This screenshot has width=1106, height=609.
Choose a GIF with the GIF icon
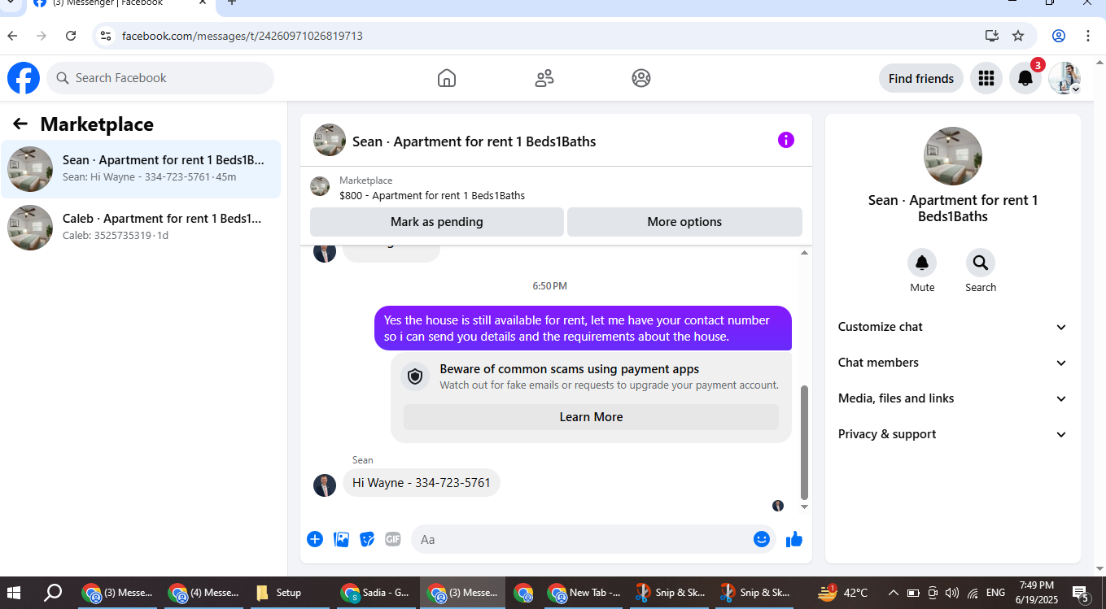(393, 539)
